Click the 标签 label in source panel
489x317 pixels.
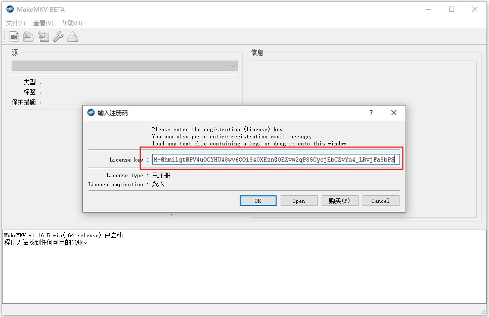click(x=30, y=92)
